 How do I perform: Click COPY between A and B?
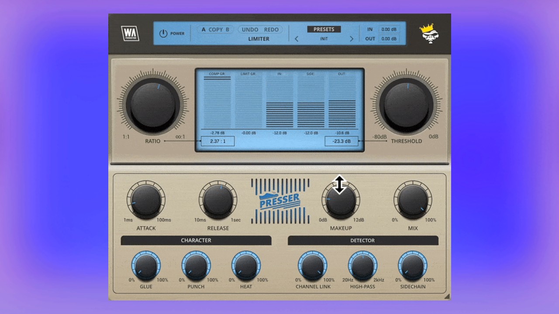coord(215,30)
